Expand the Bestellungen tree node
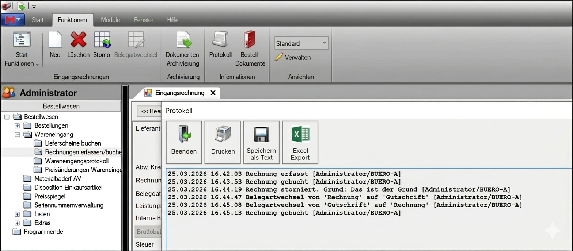Viewport: 573px width, 251px height. [17, 126]
